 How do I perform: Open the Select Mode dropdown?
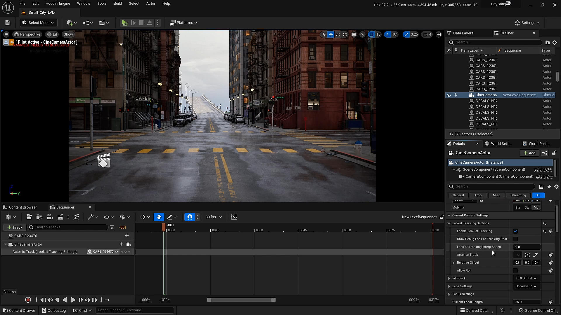[x=39, y=23]
